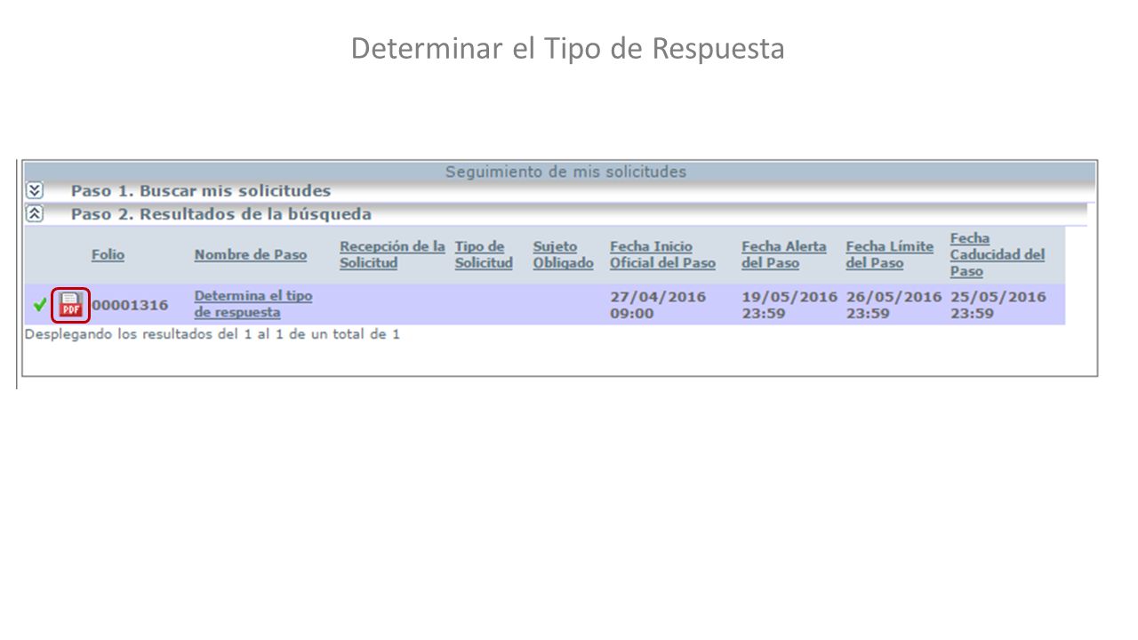Sort by Fecha Alerta del Paso
The height and width of the screenshot is (640, 1138).
784,255
